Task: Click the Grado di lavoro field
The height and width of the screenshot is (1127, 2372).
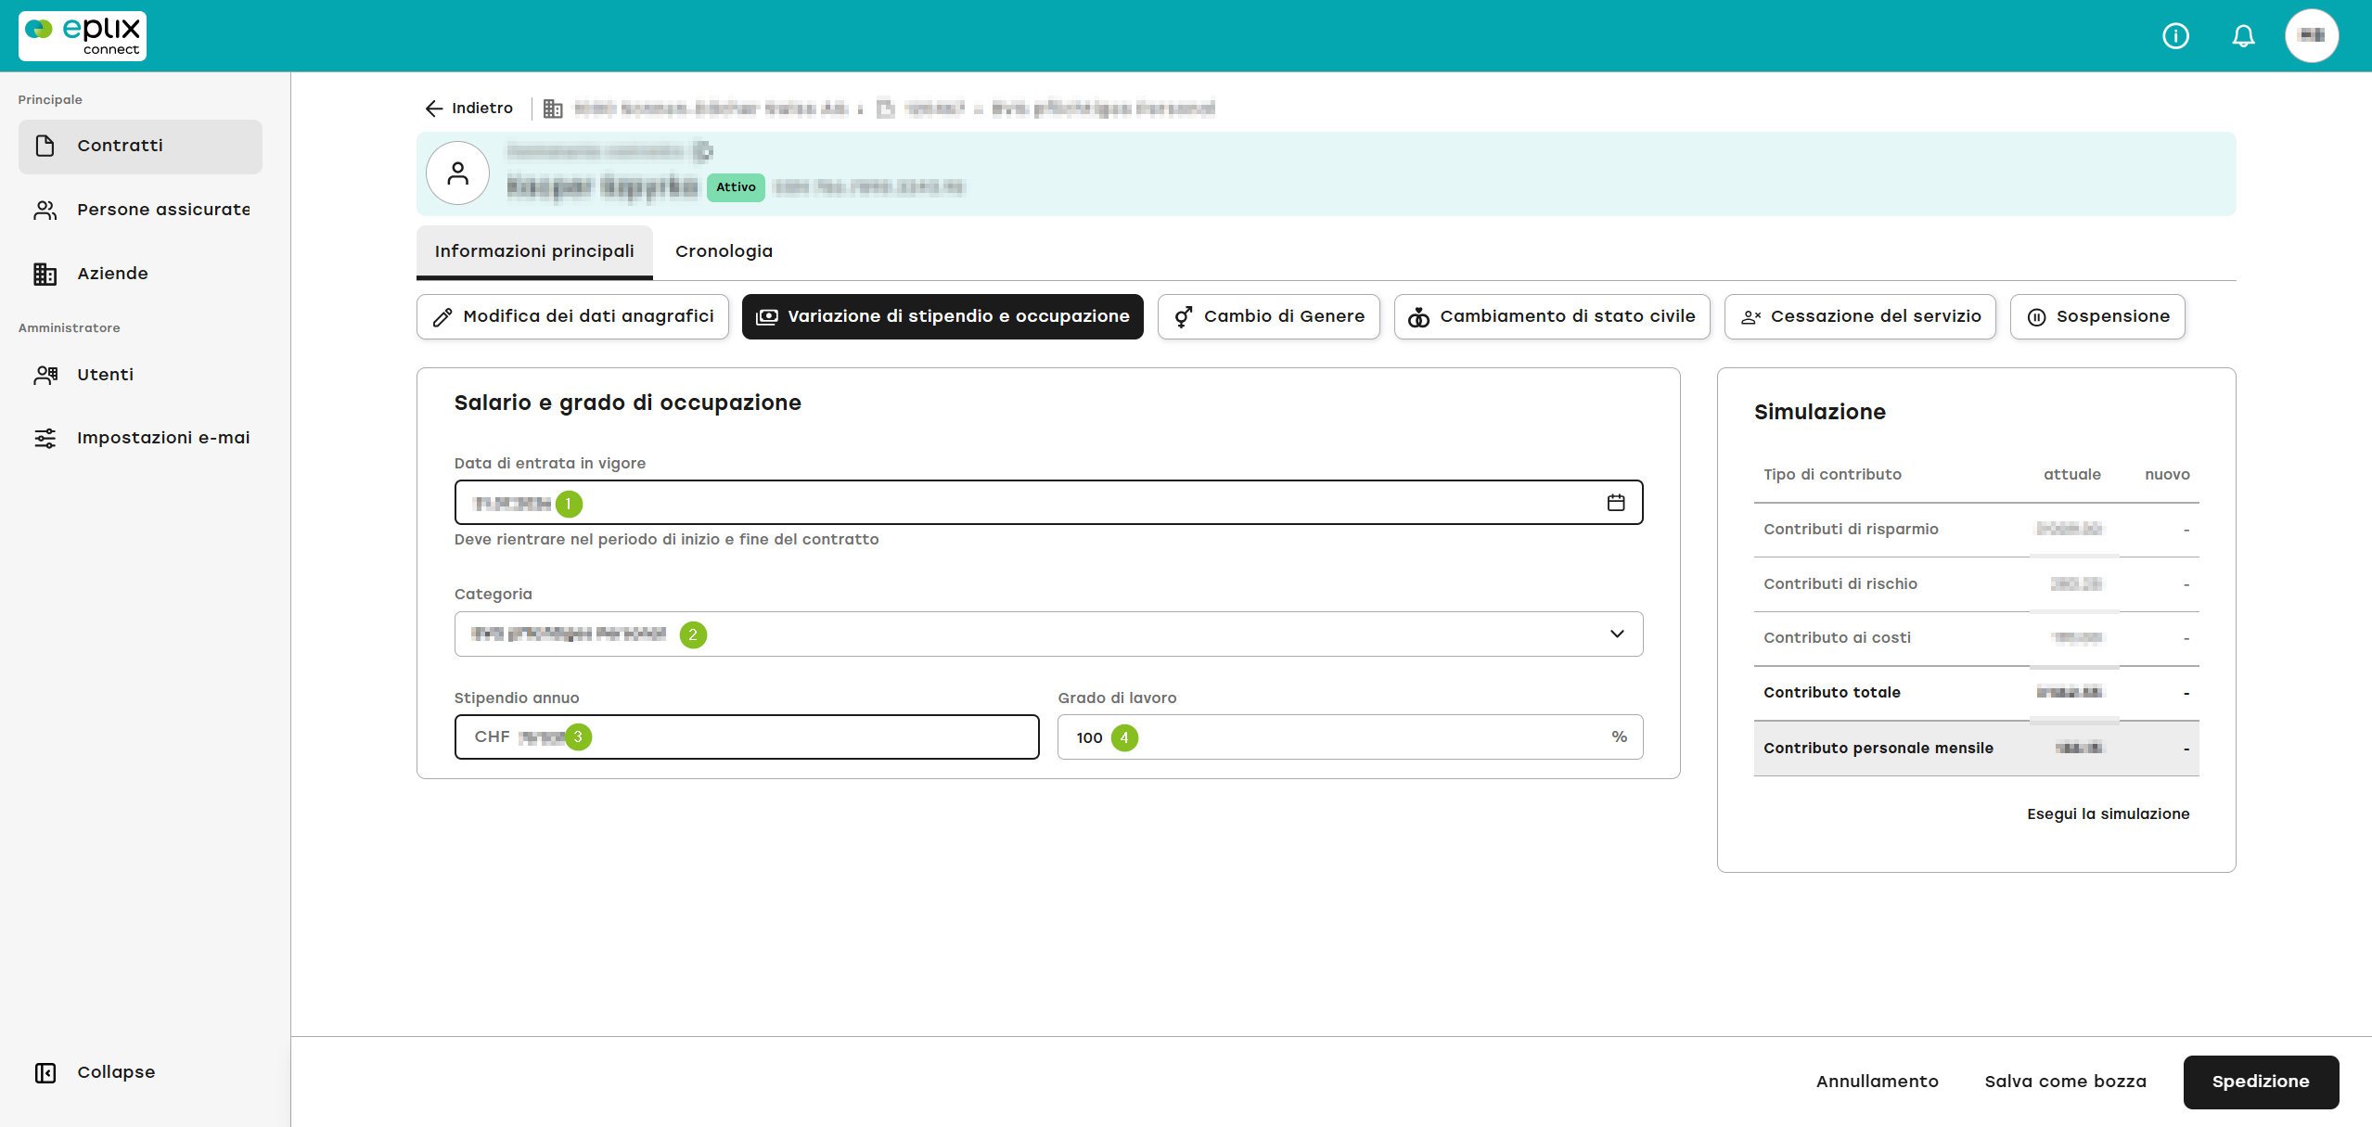Action: point(1350,737)
